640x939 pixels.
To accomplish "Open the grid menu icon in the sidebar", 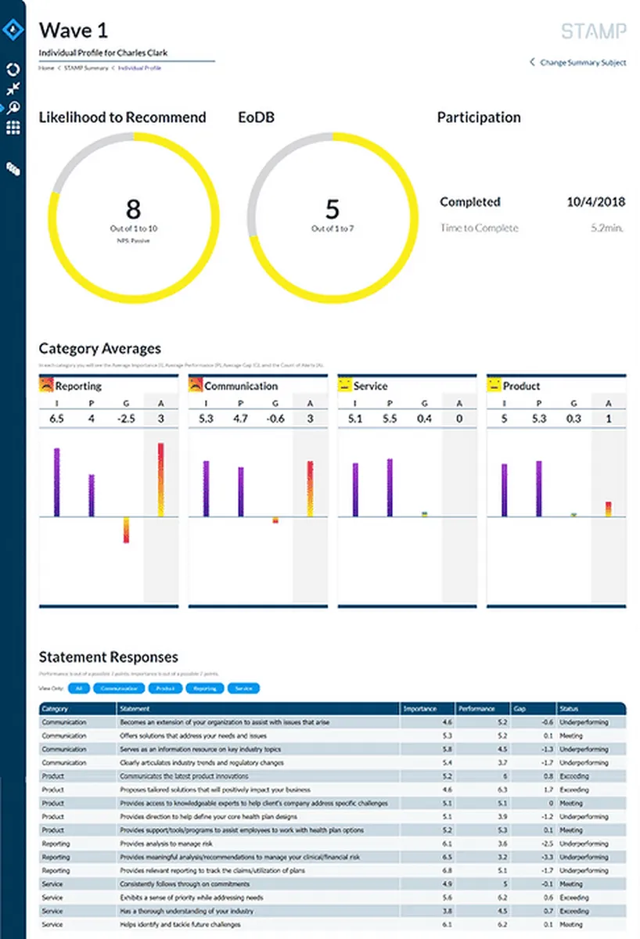I will [x=13, y=127].
